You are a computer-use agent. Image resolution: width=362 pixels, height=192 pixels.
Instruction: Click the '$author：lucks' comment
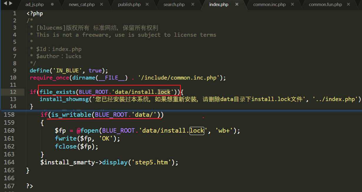tap(59, 56)
